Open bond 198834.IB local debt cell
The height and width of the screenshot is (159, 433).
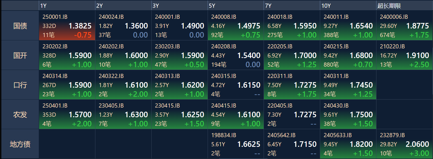(236, 144)
